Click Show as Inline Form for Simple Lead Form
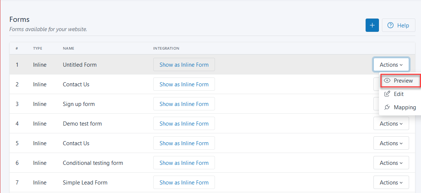The width and height of the screenshot is (421, 193). click(x=184, y=183)
